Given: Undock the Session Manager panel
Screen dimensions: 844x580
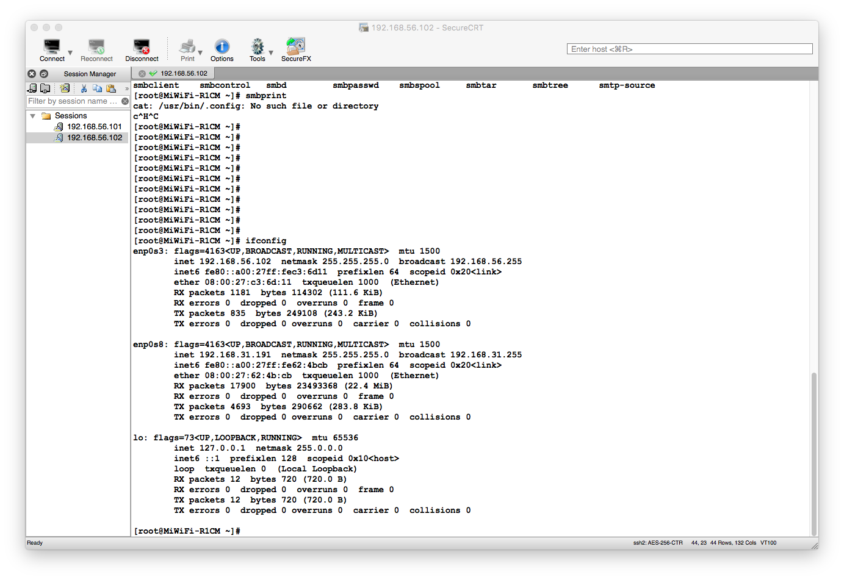Looking at the screenshot, I should [x=44, y=74].
